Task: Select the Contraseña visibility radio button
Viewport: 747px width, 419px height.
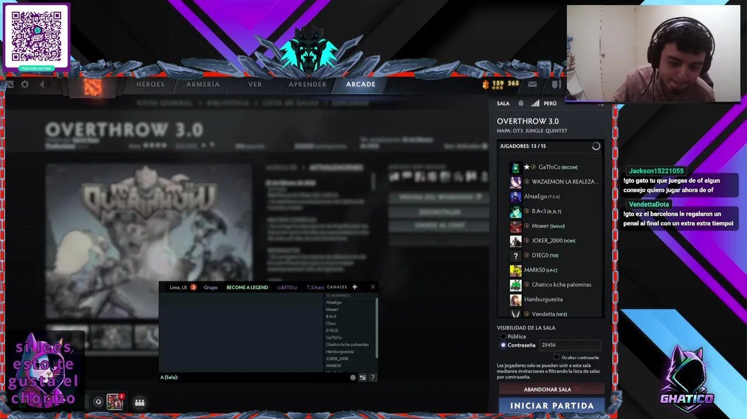Action: click(503, 345)
